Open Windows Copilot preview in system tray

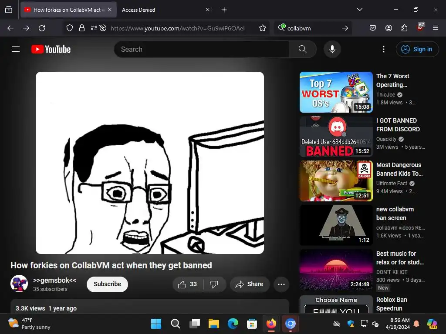pos(432,324)
